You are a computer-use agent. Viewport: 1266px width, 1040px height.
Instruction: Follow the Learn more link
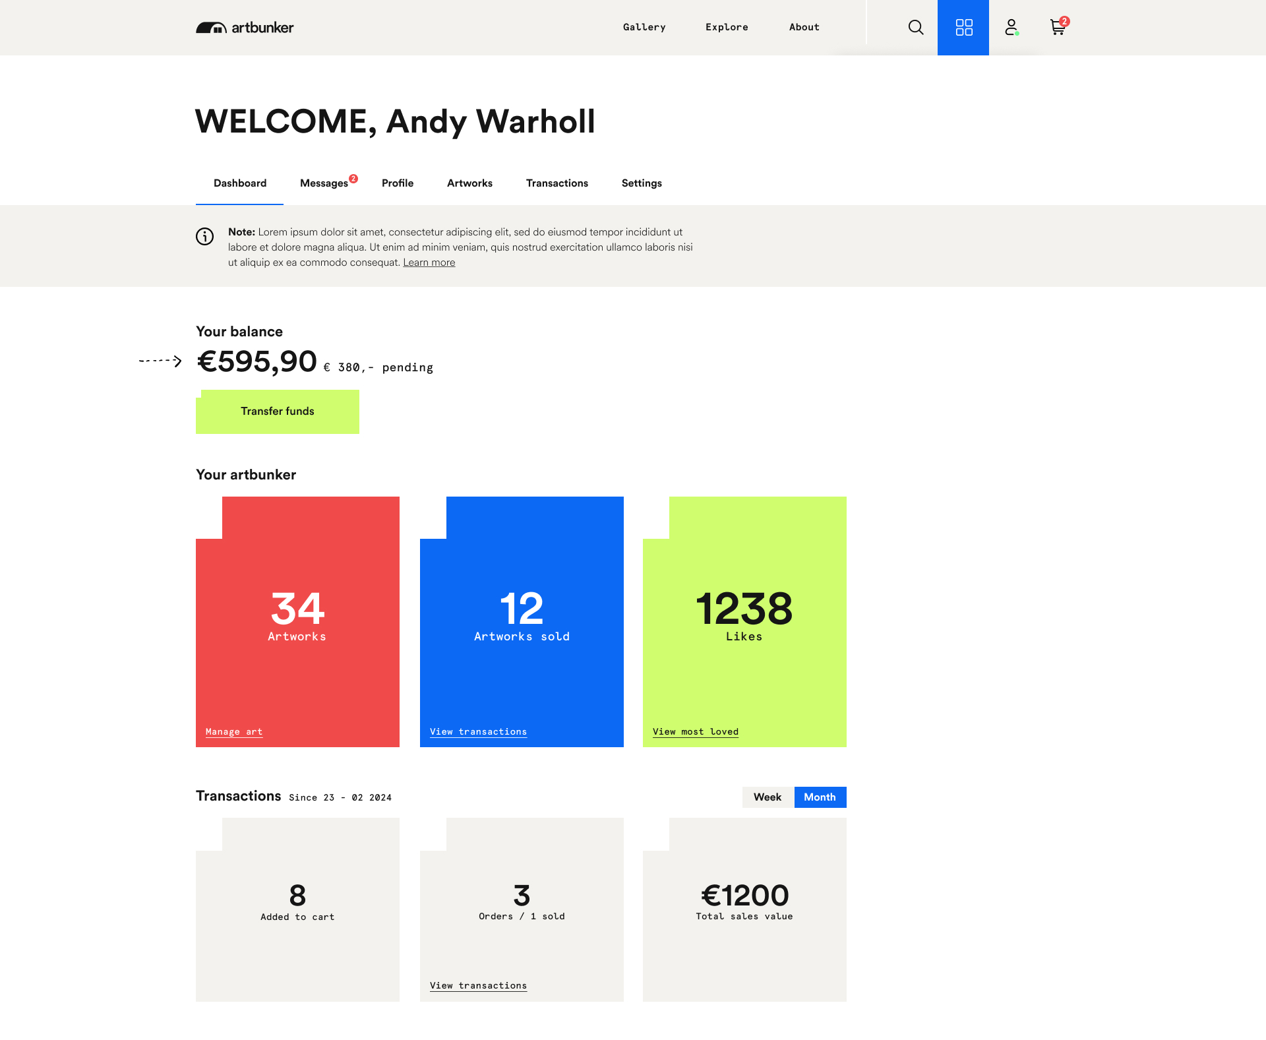click(x=429, y=262)
